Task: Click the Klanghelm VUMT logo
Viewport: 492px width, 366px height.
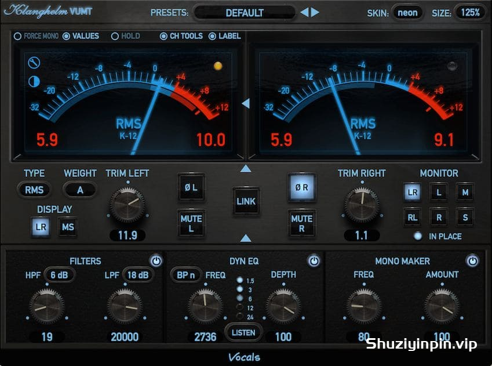Action: click(48, 11)
